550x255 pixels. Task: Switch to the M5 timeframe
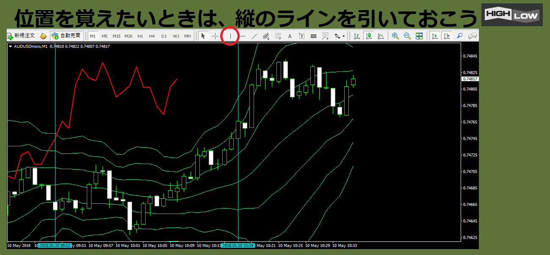(x=104, y=36)
